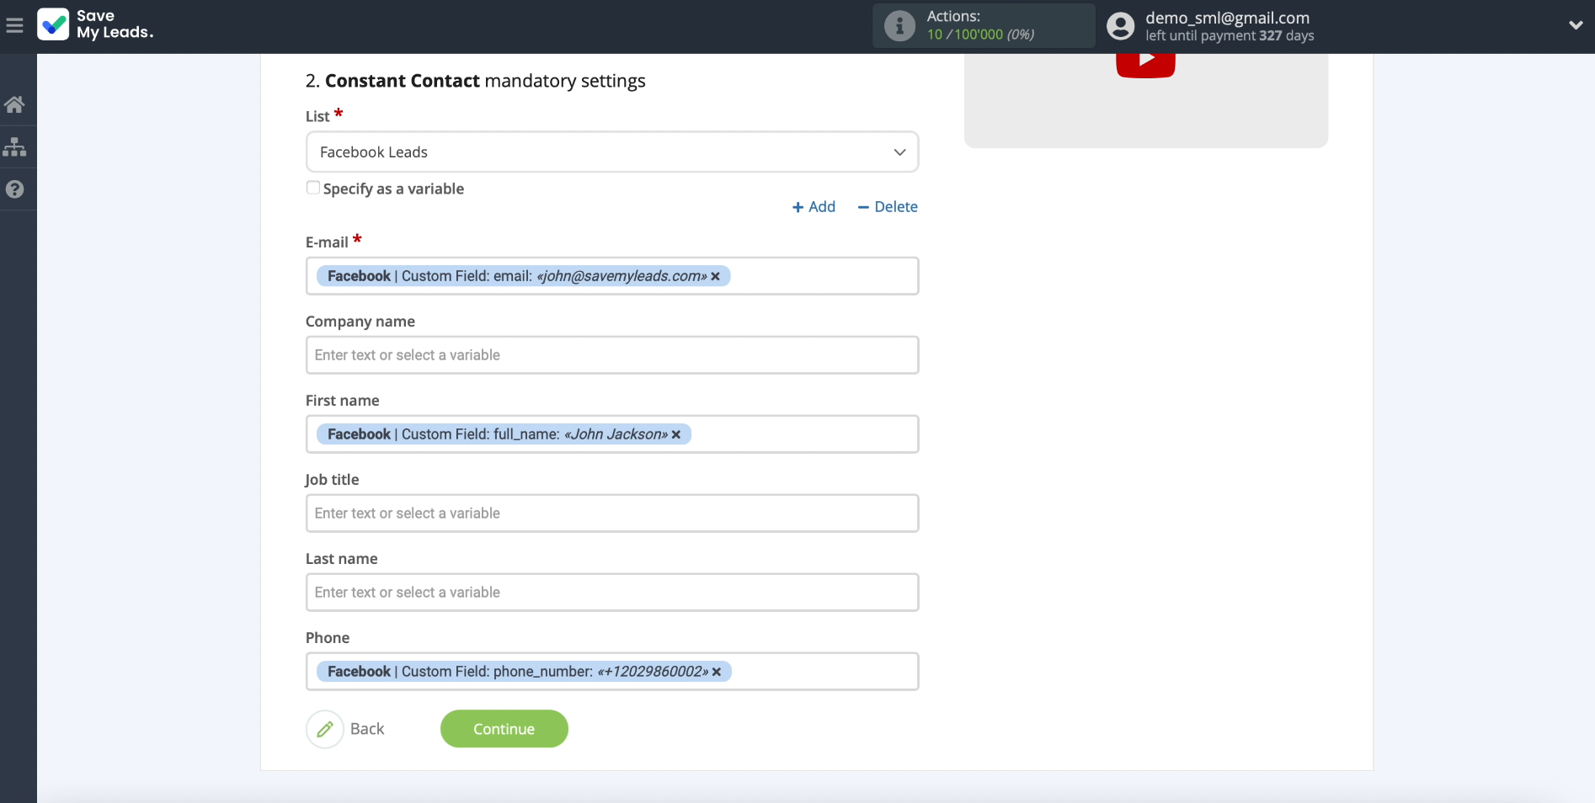The width and height of the screenshot is (1595, 803).
Task: Open the hamburger menu
Action: (14, 25)
